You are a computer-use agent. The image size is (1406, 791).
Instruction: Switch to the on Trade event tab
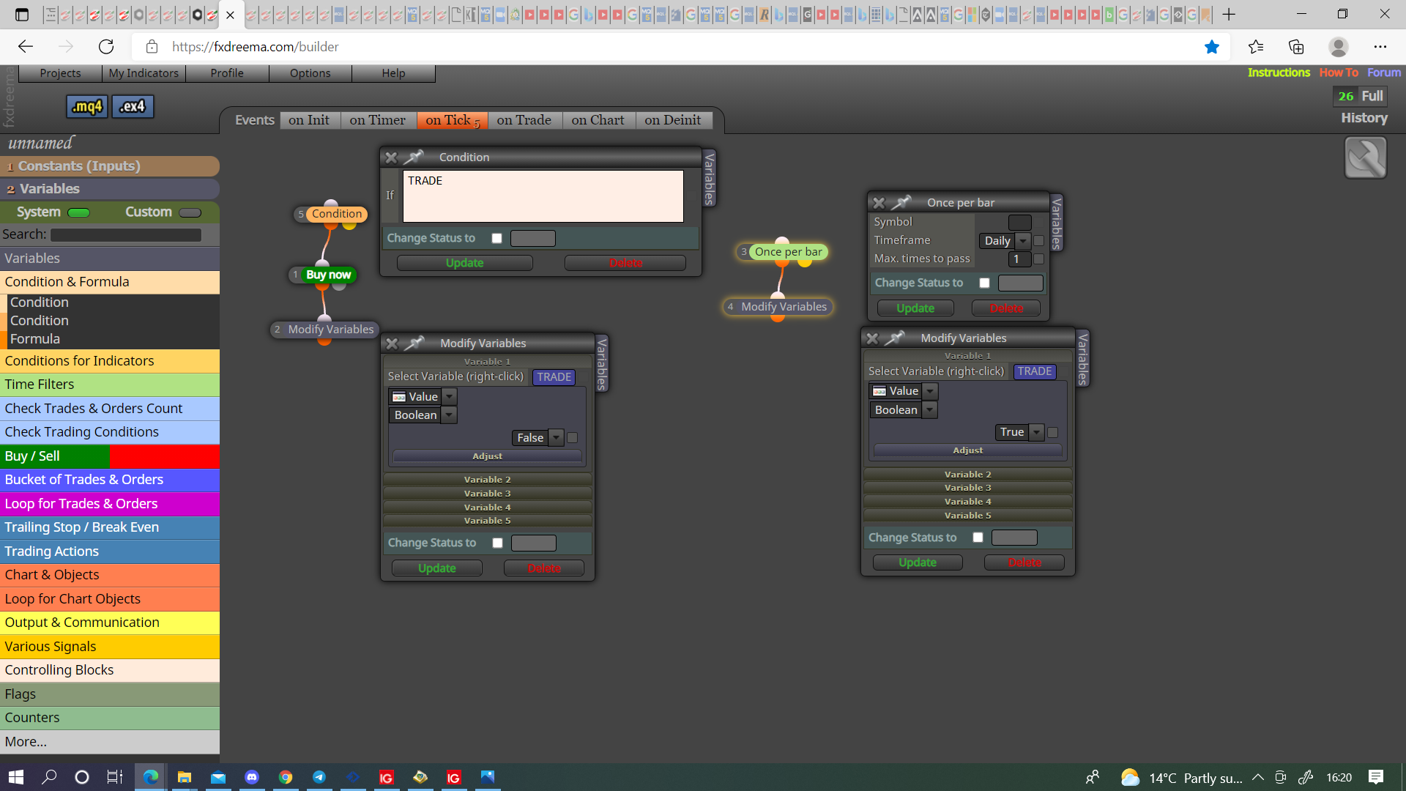click(524, 120)
